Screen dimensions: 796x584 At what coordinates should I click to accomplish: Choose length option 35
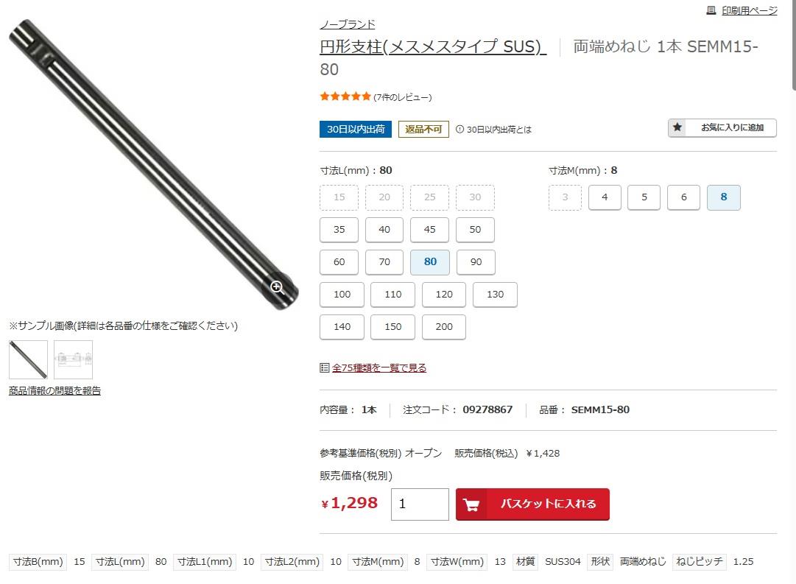click(339, 230)
